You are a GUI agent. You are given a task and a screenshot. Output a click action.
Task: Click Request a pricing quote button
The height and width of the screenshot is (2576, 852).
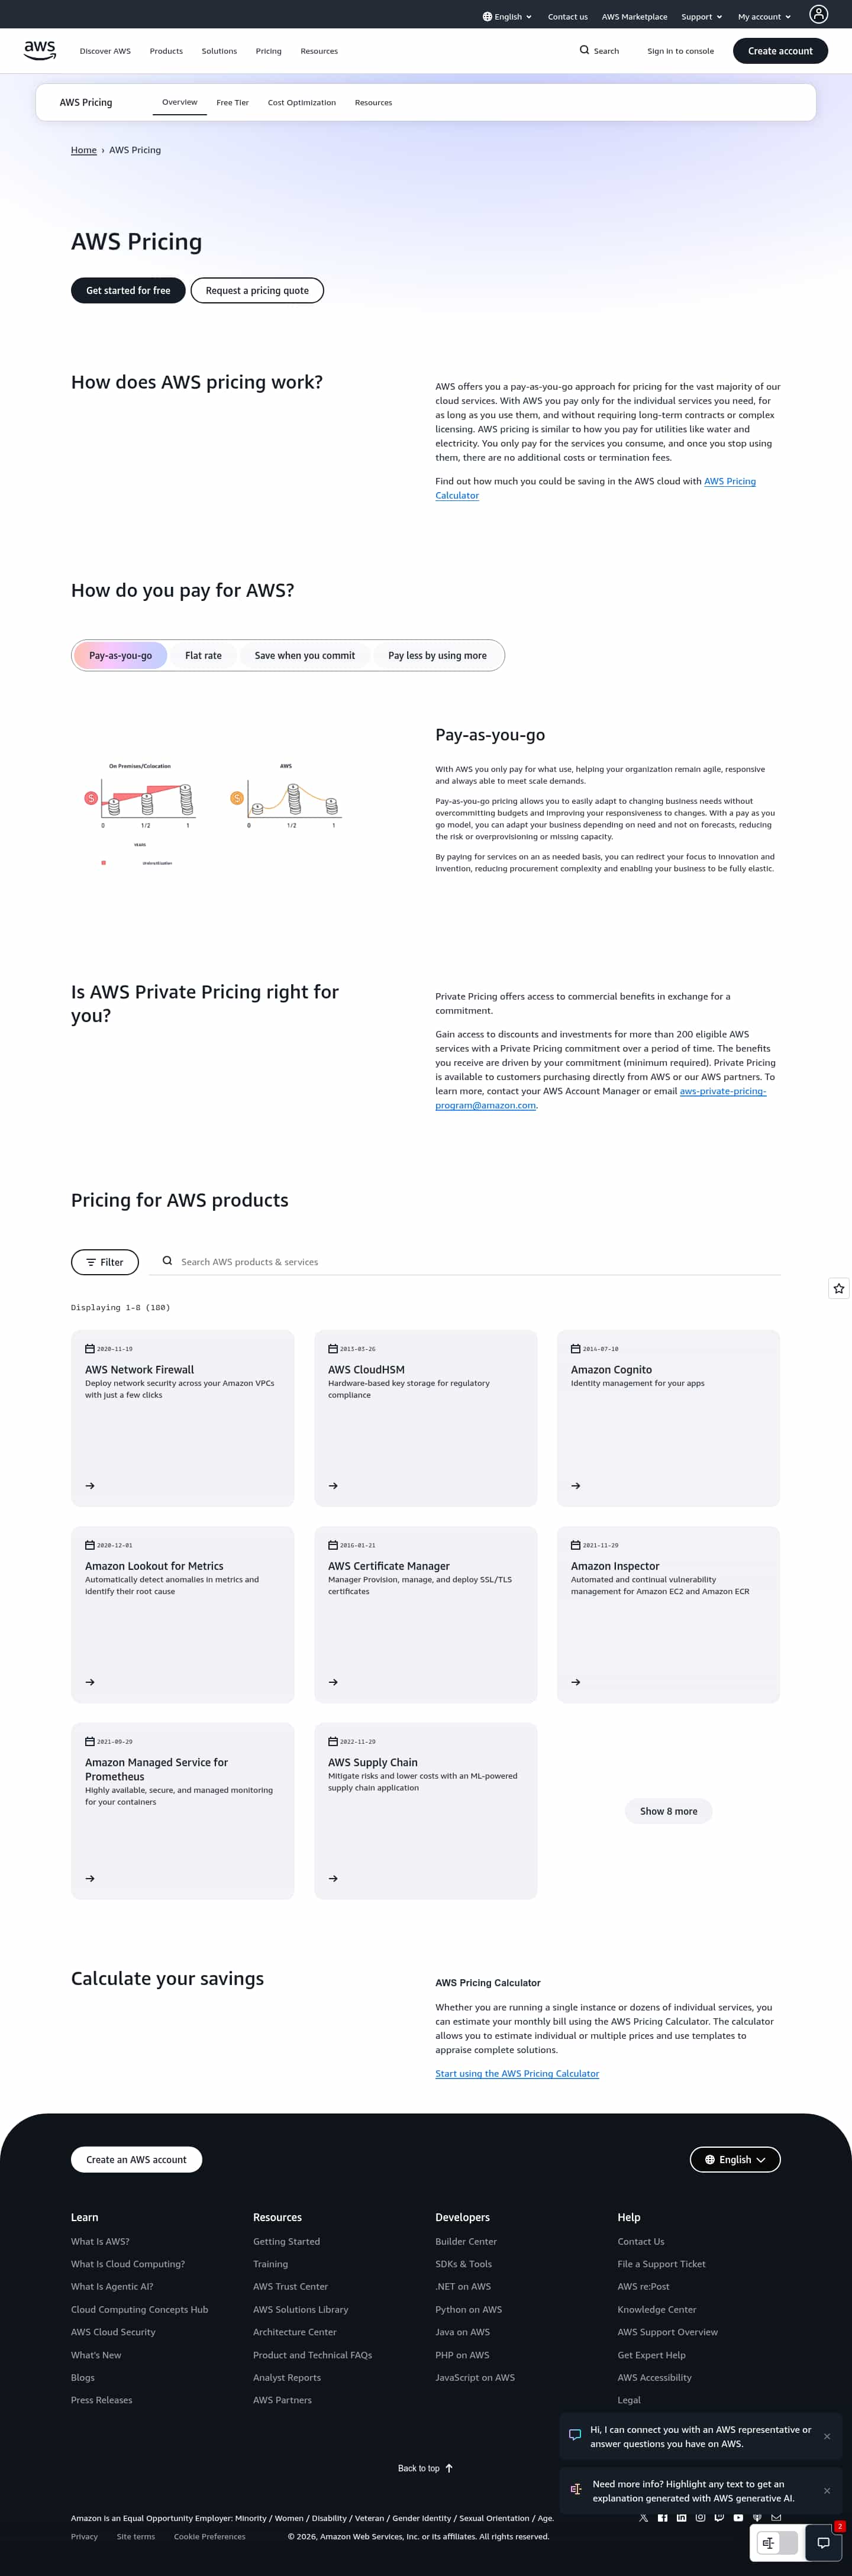(x=257, y=291)
